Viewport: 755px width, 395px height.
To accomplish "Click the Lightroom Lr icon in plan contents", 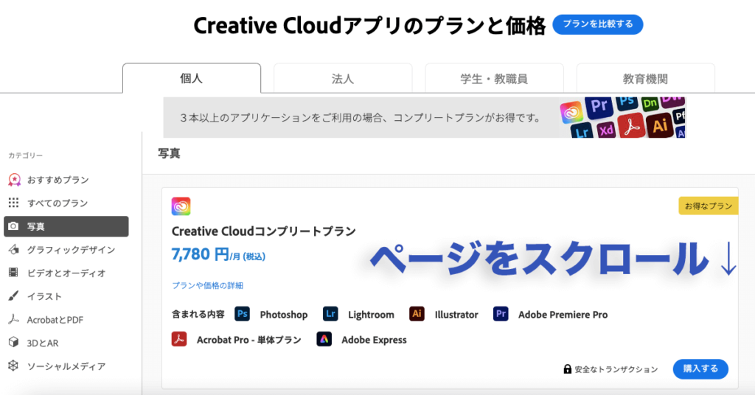I will pos(330,314).
